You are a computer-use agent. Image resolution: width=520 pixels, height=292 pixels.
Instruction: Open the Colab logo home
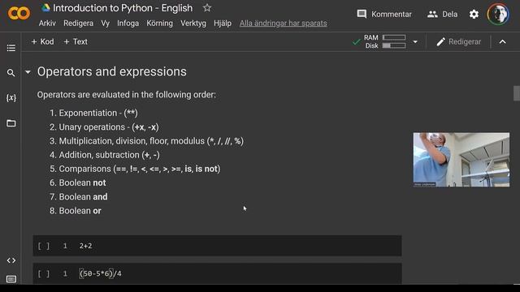[19, 13]
